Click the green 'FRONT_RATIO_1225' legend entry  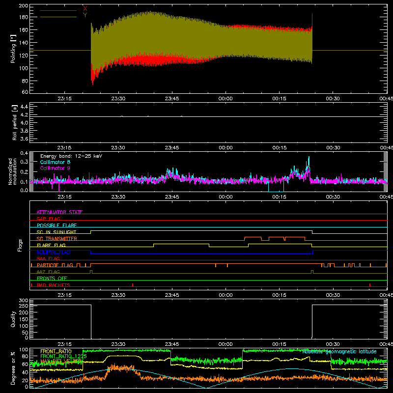(x=64, y=356)
